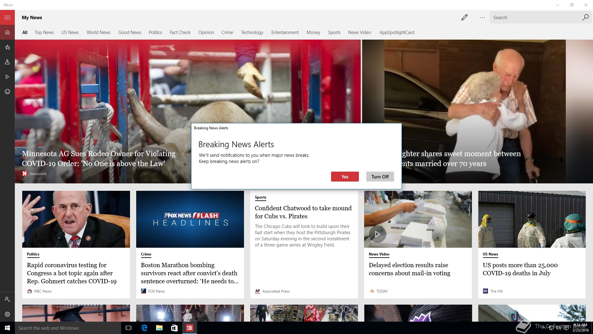Open the Store taskbar icon
The width and height of the screenshot is (593, 334).
174,328
